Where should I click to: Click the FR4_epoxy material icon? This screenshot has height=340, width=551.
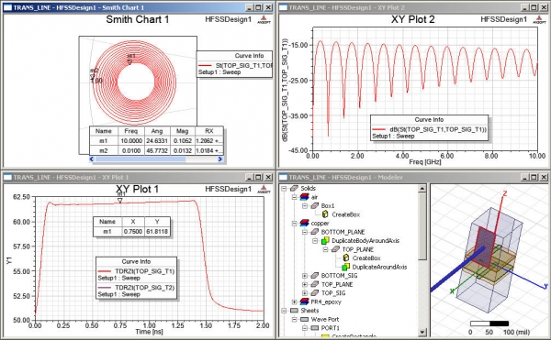(304, 302)
